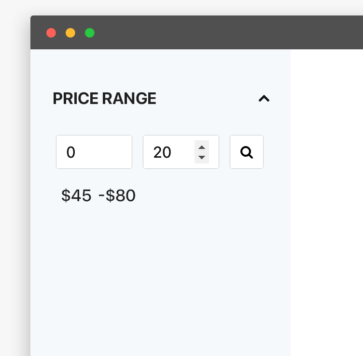Click the dark gray window title bar
The width and height of the screenshot is (363, 356).
(x=217, y=33)
